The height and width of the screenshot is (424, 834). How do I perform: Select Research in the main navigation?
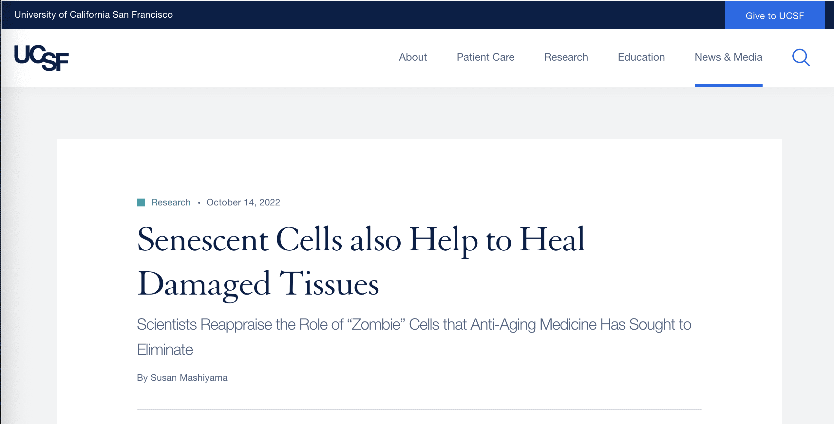point(566,57)
